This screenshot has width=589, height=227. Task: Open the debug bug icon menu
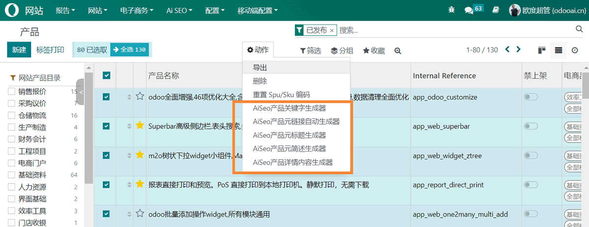point(452,10)
